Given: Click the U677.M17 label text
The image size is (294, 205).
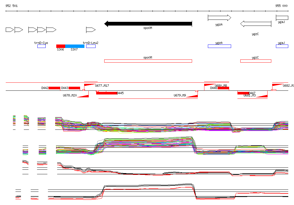Looking at the screenshot, I should tap(102, 86).
